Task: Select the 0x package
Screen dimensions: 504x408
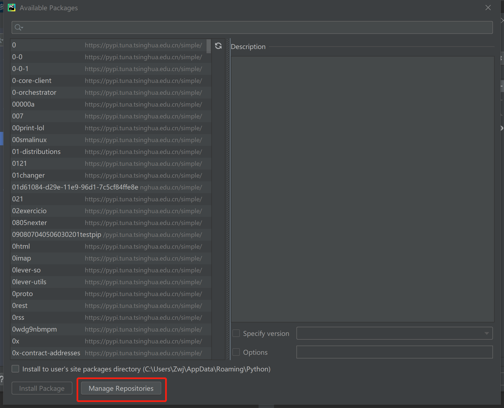Action: [111, 341]
